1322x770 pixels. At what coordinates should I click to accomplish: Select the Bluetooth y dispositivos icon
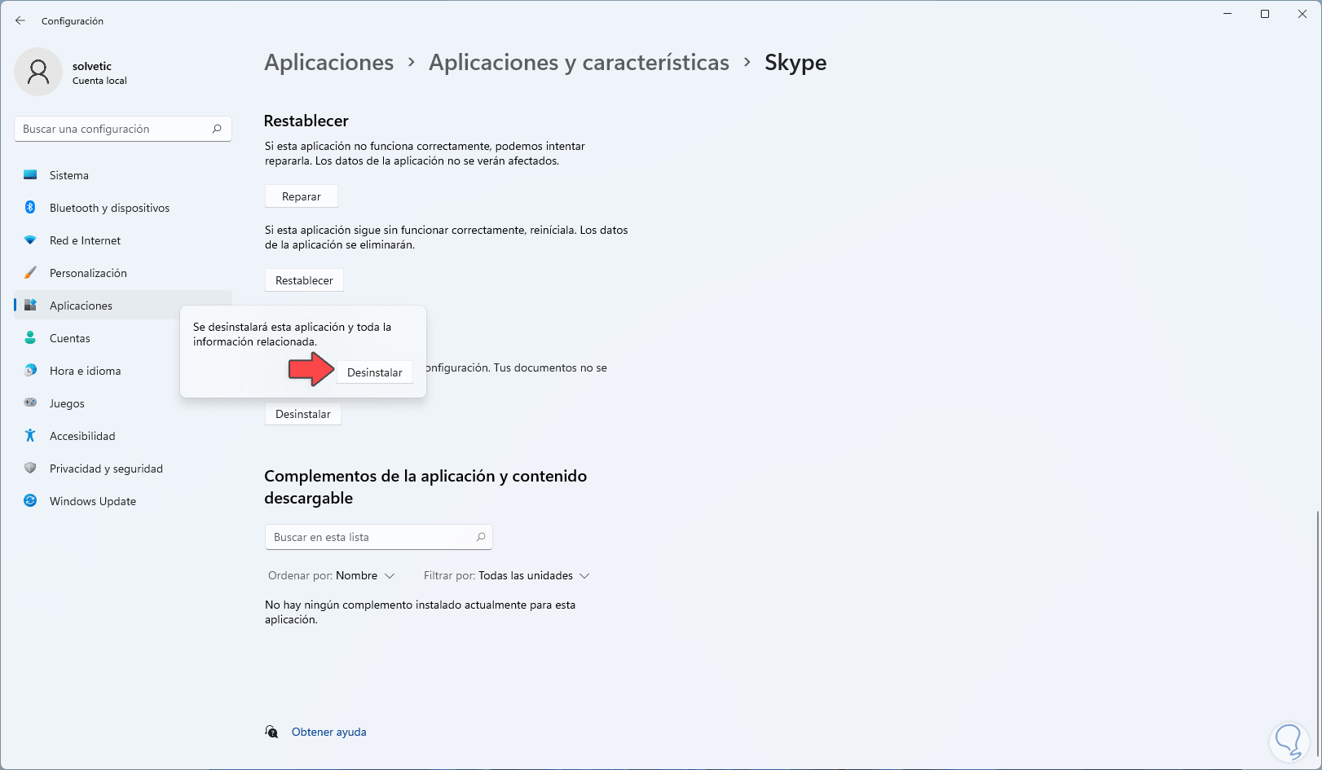30,208
